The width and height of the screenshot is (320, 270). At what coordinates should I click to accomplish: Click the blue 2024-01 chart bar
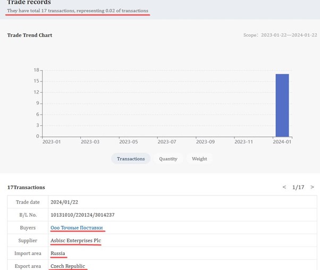282,105
